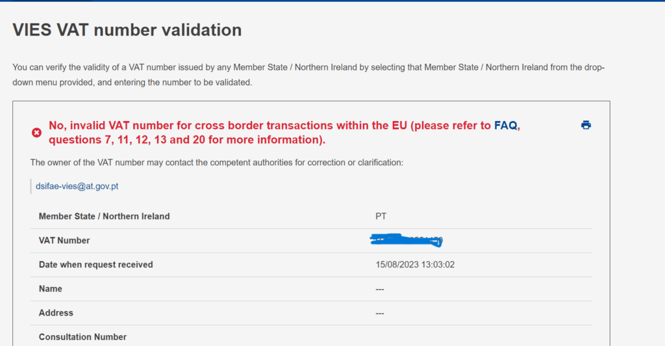Click the Address row label
Viewport: 665px width, 346px height.
[56, 313]
